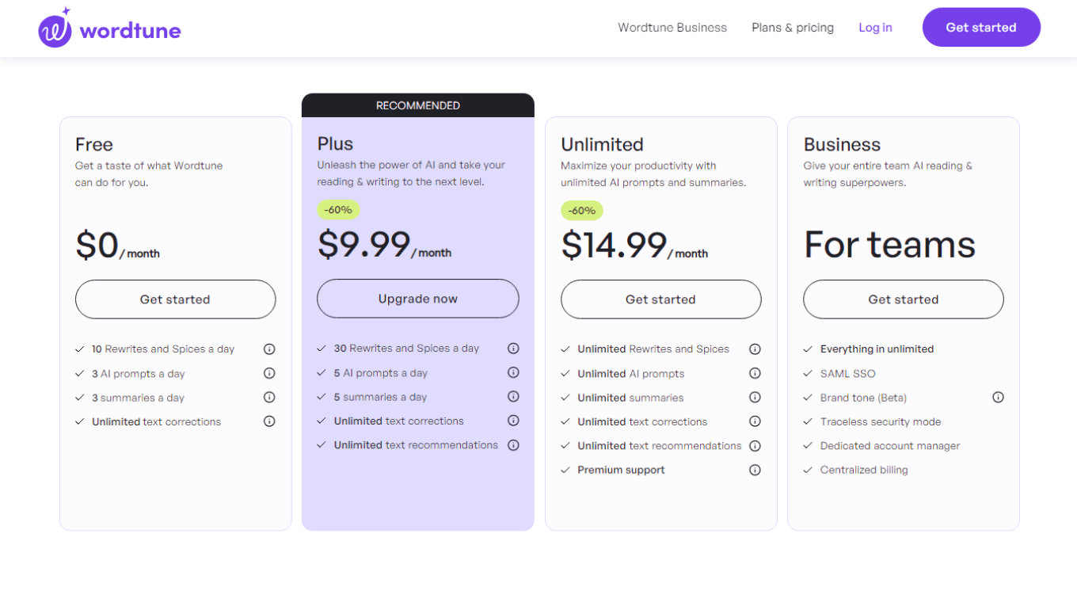The image size is (1077, 602).
Task: Open Wordtune Business page
Action: tap(672, 28)
